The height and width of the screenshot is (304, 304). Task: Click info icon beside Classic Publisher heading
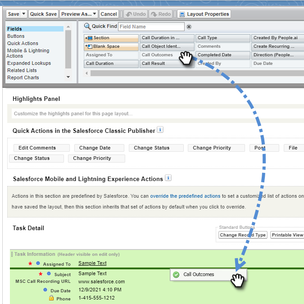(160, 130)
